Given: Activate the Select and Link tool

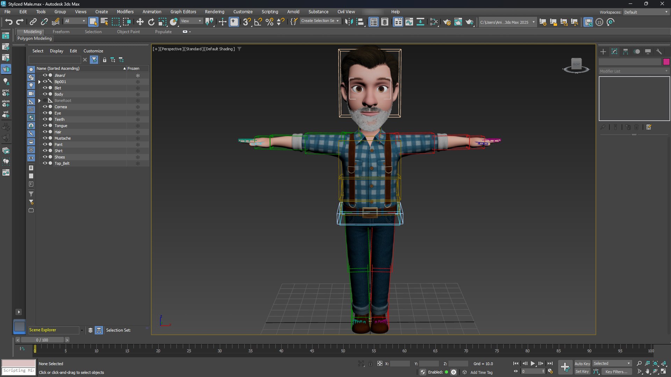Looking at the screenshot, I should click(x=33, y=22).
